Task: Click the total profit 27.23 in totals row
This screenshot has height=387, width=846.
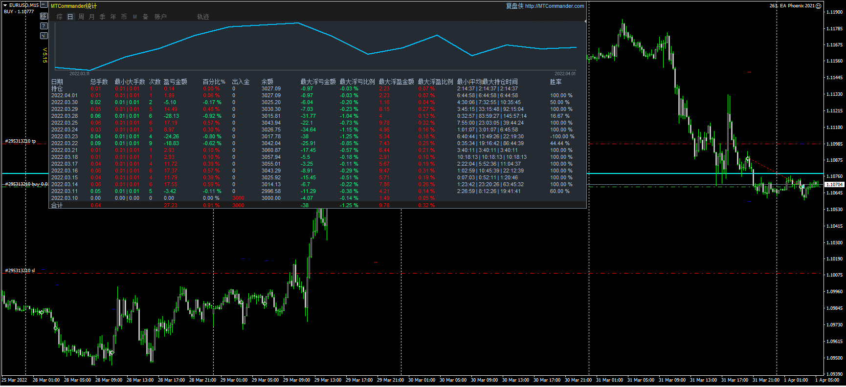Action: pyautogui.click(x=170, y=205)
